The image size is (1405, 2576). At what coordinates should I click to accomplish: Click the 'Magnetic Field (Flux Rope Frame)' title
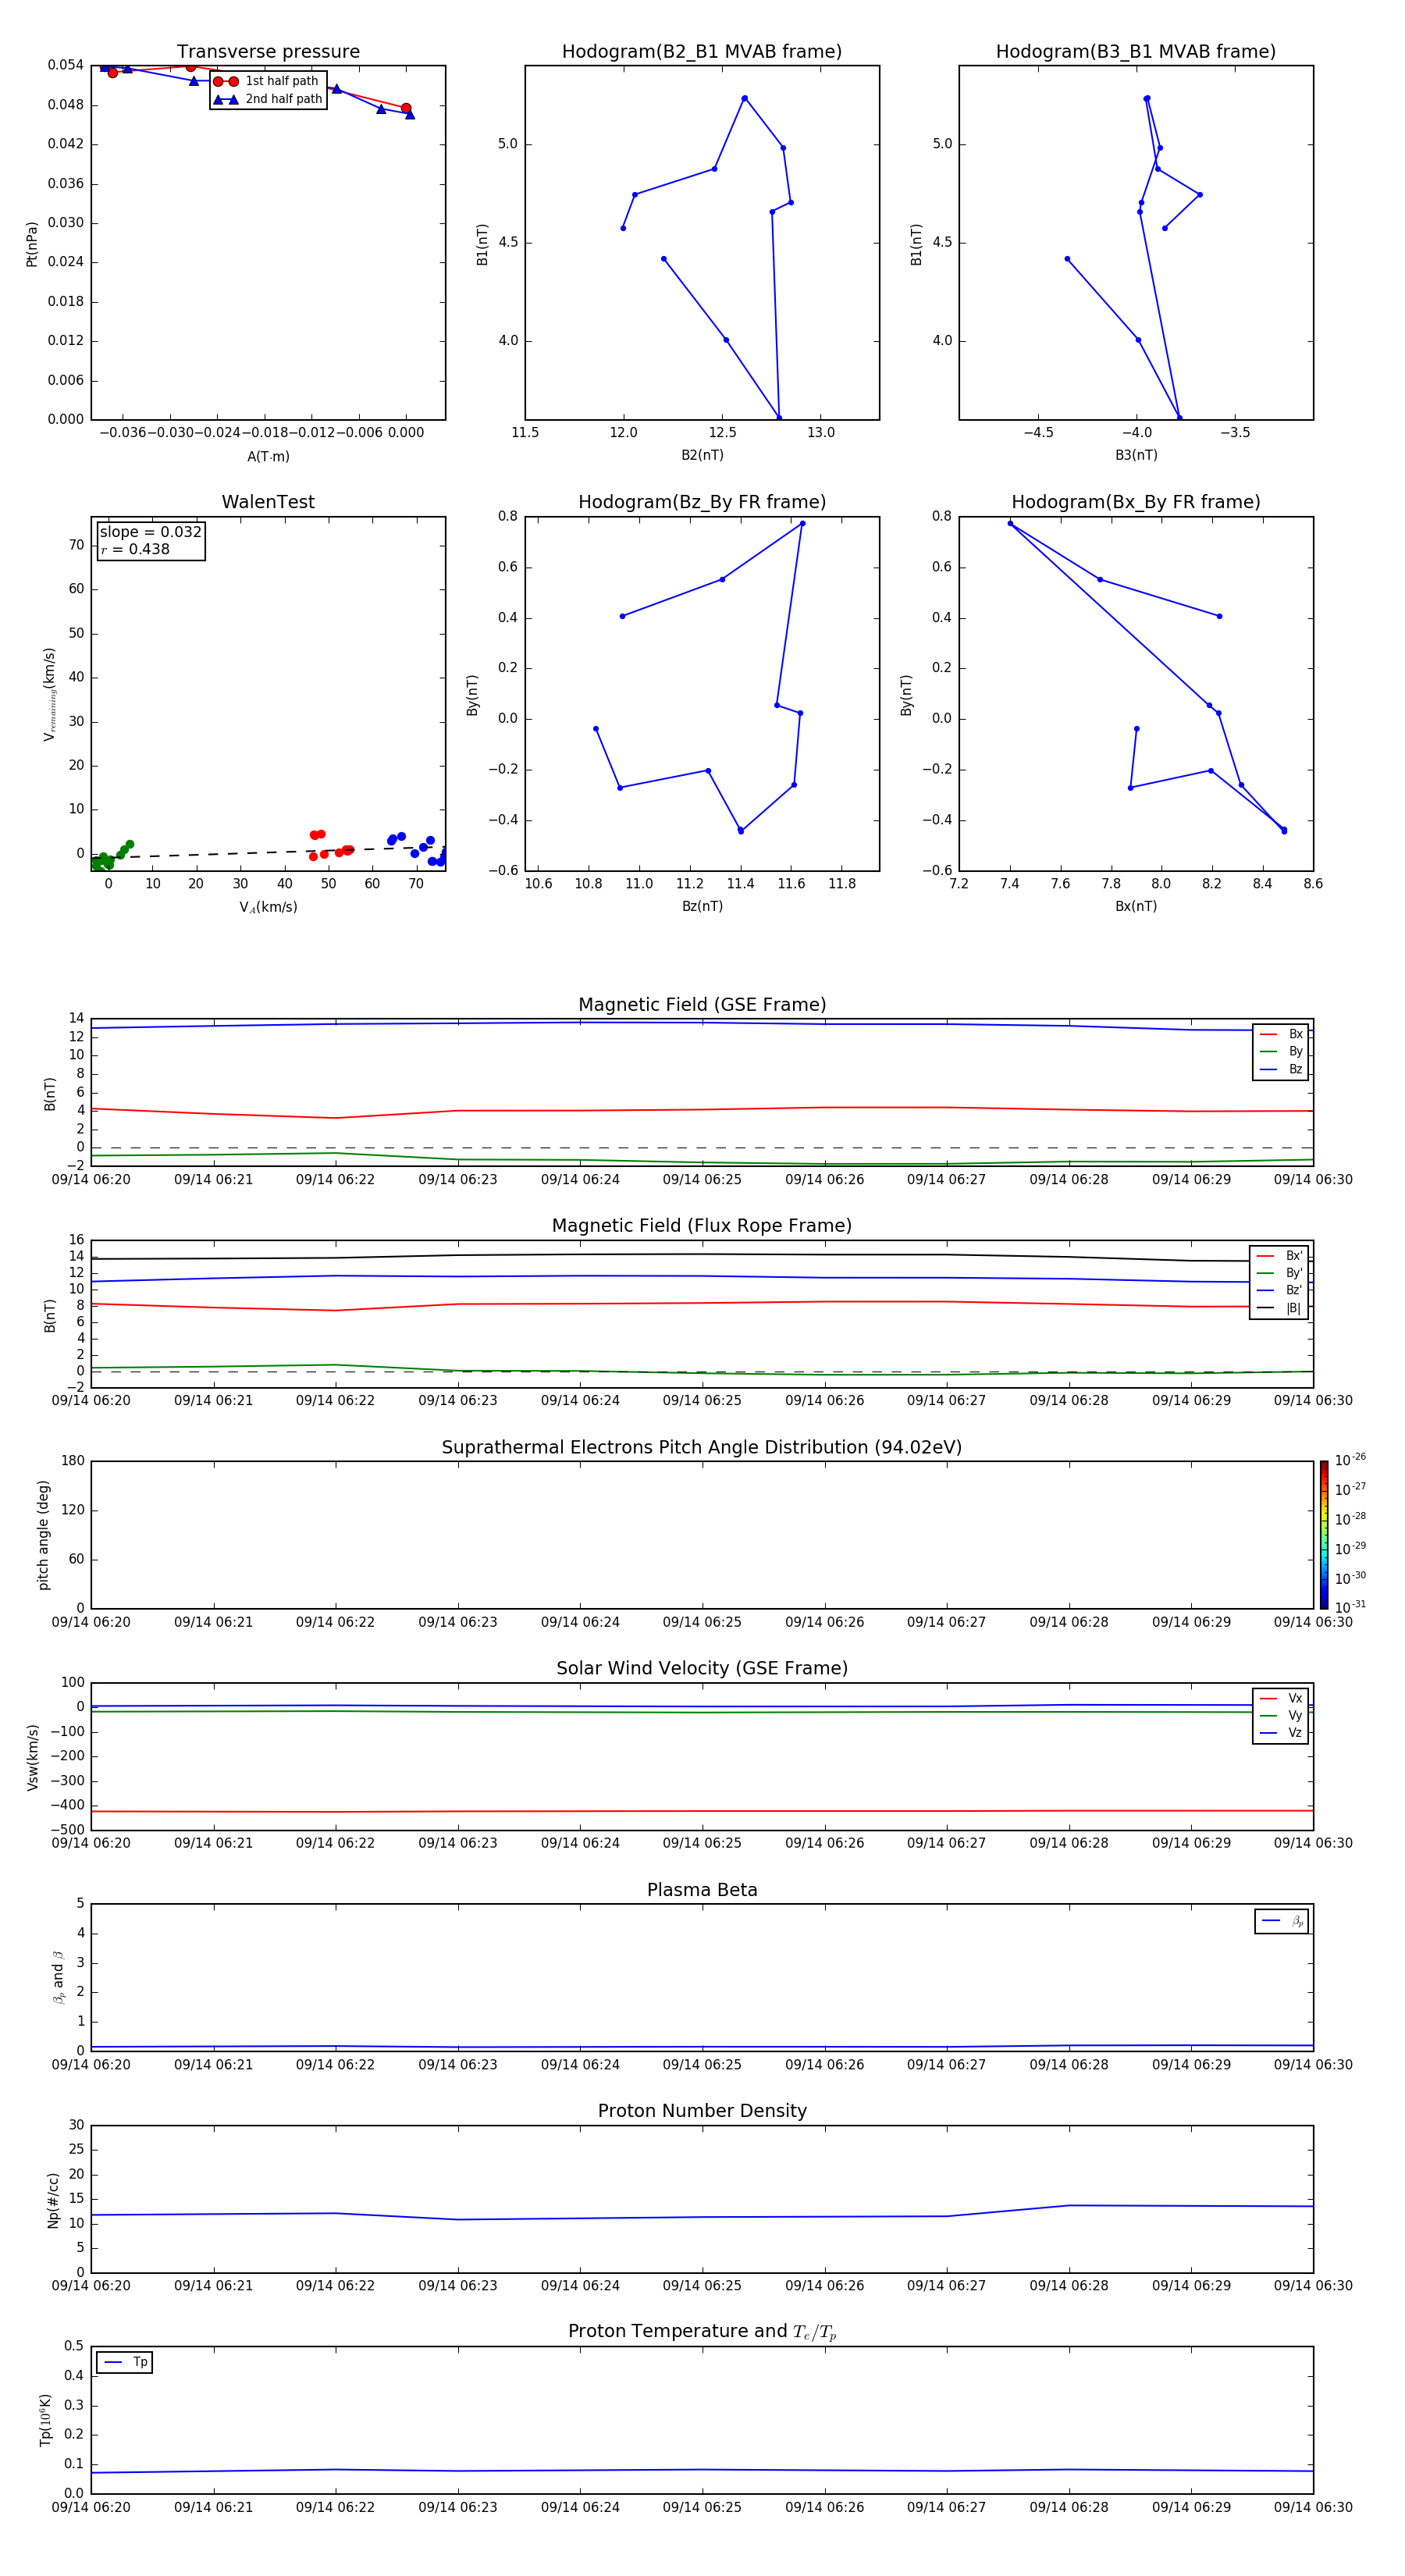tap(702, 1226)
